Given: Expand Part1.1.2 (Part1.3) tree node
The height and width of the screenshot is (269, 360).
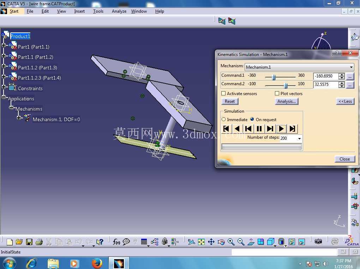Looking at the screenshot, I should click(x=4, y=66).
